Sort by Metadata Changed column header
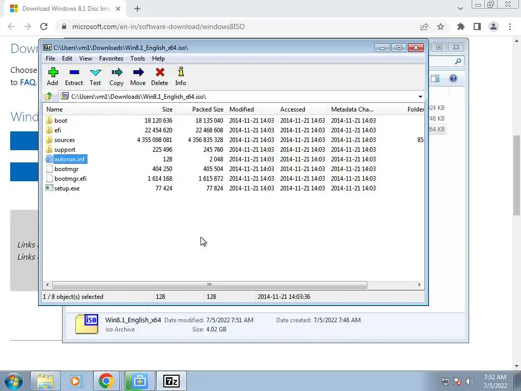Viewport: 521px width, 391px height. pyautogui.click(x=353, y=109)
